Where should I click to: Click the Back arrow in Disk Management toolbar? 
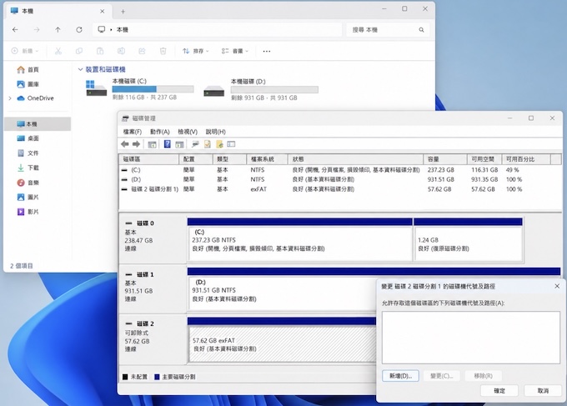pyautogui.click(x=125, y=144)
